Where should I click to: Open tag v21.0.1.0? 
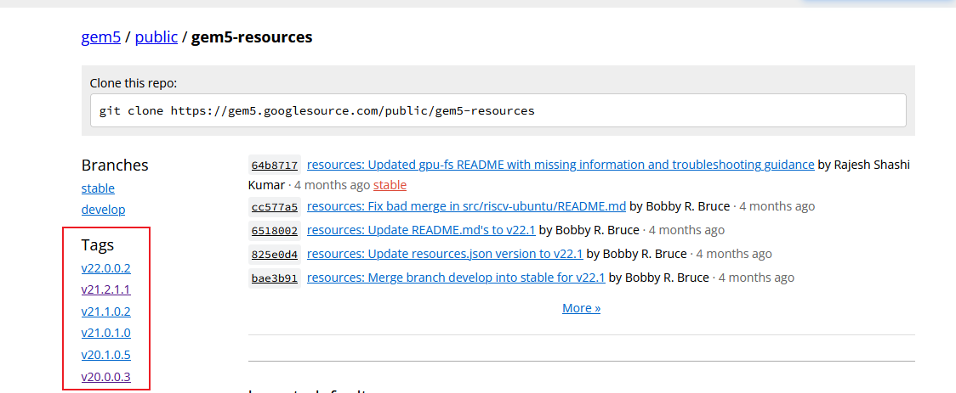pos(105,333)
